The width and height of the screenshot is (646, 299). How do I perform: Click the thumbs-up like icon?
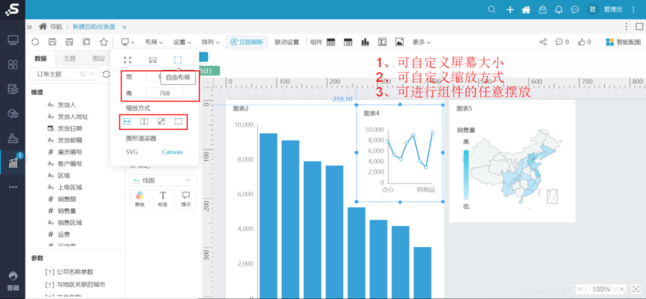(585, 42)
